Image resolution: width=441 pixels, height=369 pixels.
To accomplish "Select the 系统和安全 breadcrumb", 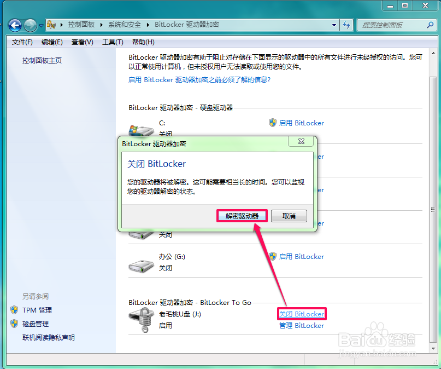I will point(125,25).
